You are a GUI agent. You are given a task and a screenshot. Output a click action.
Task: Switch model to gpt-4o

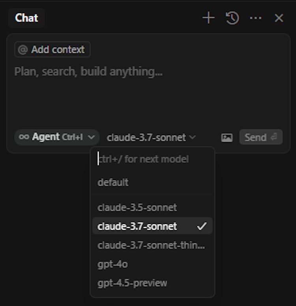pos(112,264)
